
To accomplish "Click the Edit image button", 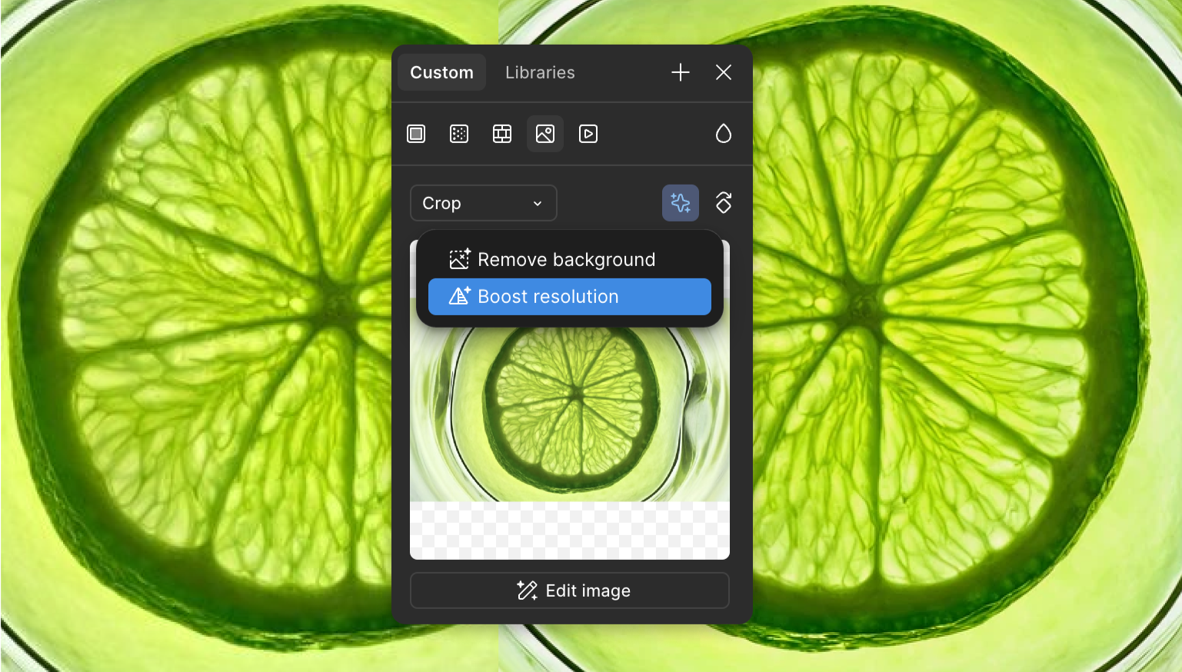I will 569,590.
